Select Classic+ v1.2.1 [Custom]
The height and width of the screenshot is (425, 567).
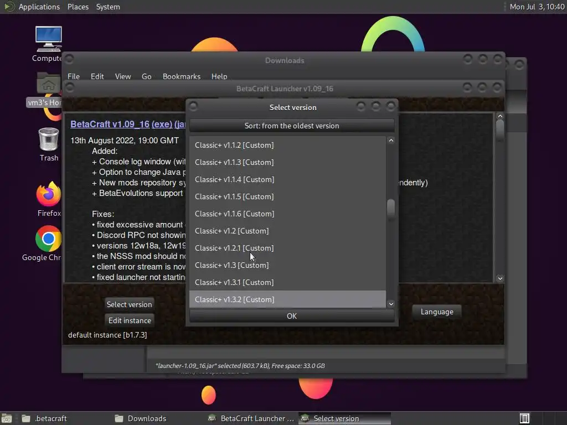pos(287,248)
